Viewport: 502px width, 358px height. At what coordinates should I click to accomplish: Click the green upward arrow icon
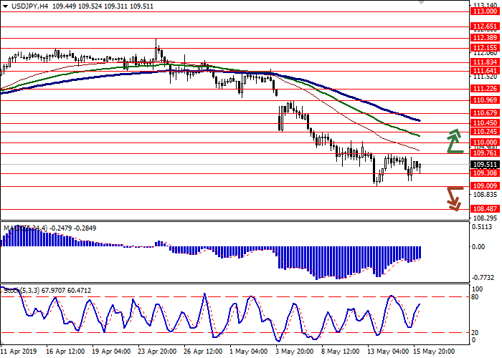coord(454,141)
